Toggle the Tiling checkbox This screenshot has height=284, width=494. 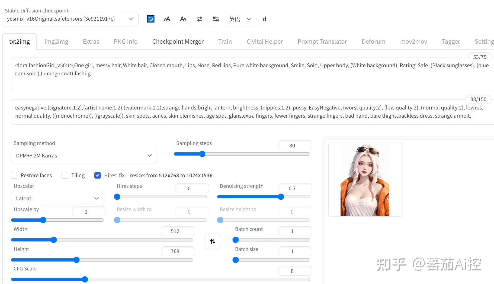[65, 175]
